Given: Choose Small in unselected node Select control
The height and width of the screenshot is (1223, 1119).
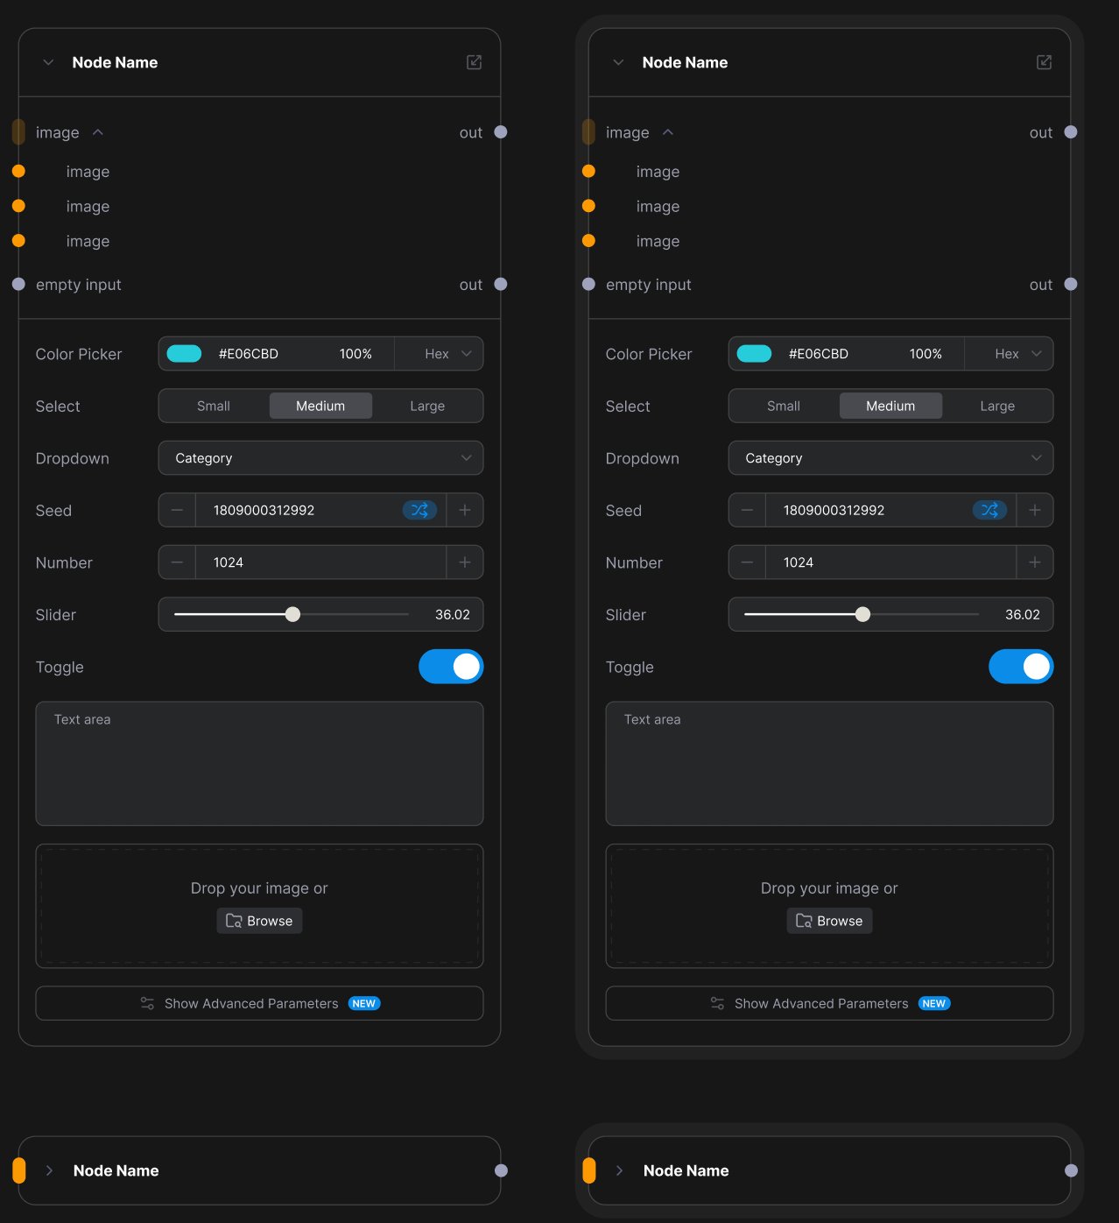Looking at the screenshot, I should pos(214,406).
